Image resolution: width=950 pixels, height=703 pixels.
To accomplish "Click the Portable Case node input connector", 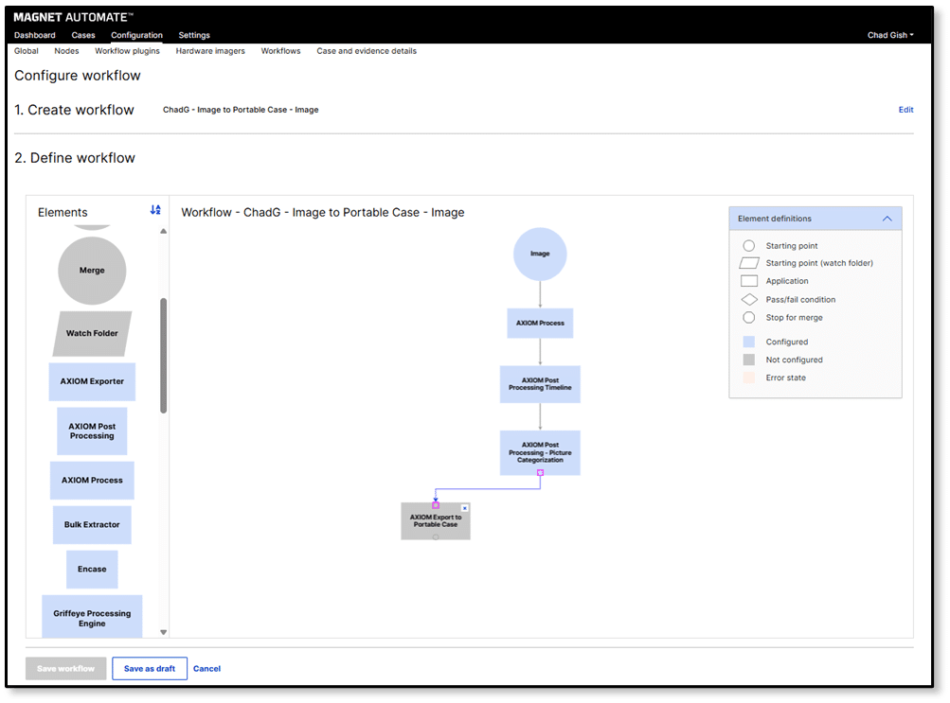I will click(x=436, y=505).
